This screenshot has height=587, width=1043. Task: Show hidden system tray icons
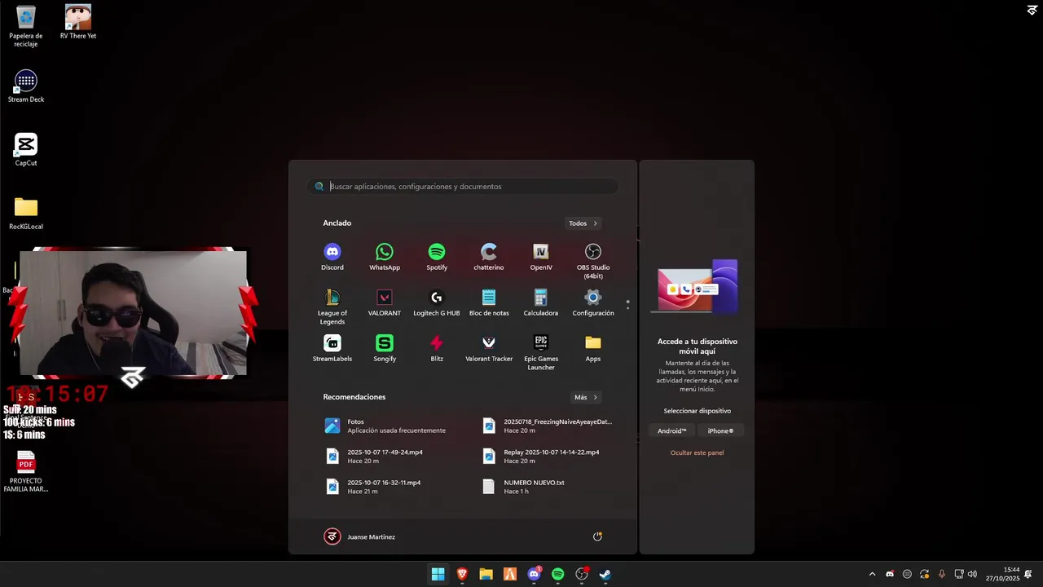(872, 574)
